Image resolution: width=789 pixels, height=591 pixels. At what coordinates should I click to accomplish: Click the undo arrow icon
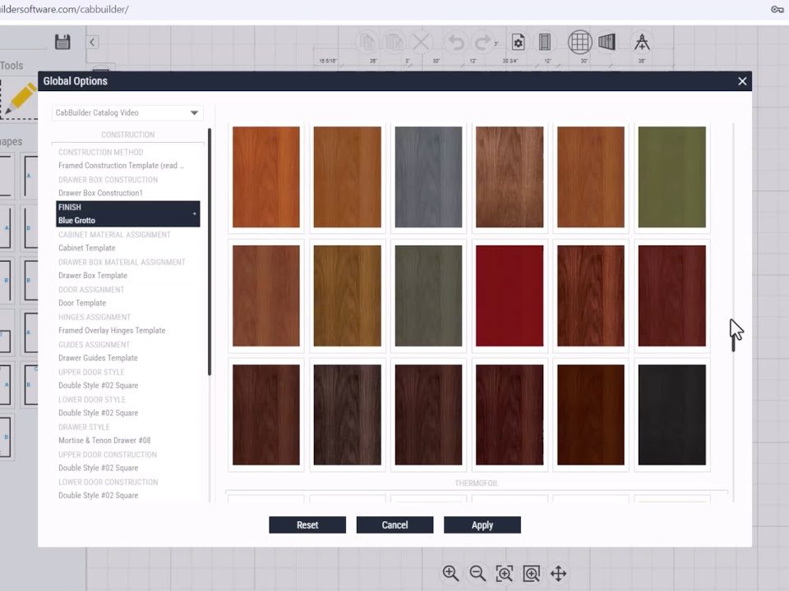click(456, 42)
